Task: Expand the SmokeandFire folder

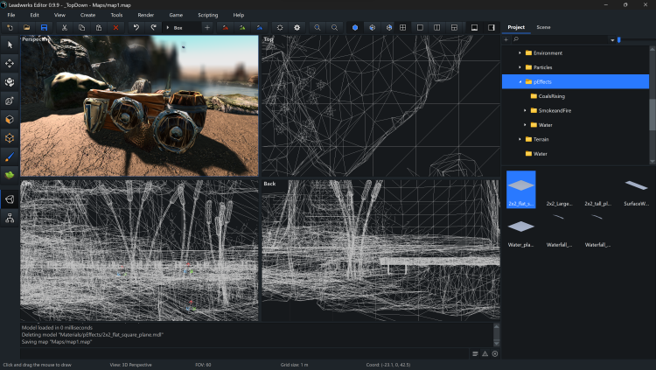Action: point(526,110)
